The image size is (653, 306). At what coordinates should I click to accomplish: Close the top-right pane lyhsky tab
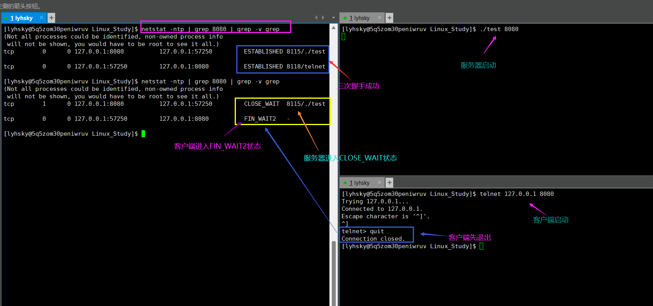[379, 18]
